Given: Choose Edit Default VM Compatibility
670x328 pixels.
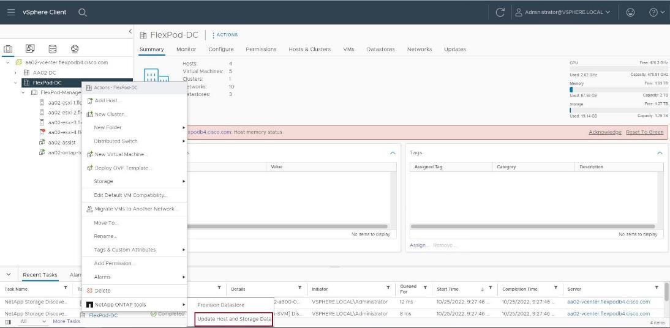Looking at the screenshot, I should point(134,195).
